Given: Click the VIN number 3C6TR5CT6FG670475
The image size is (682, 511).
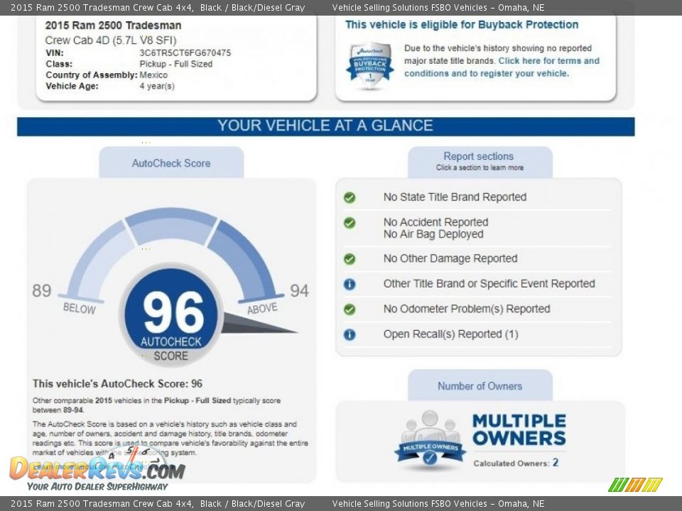Looking at the screenshot, I should point(185,53).
